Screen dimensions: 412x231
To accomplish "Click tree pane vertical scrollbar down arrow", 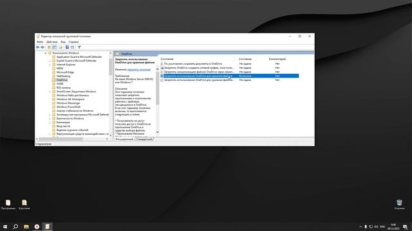I will tap(111, 135).
